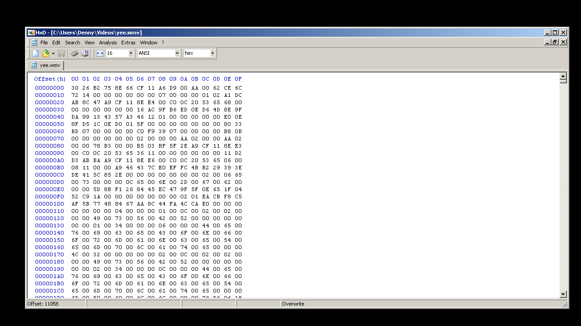This screenshot has width=581, height=326.
Task: Click the 00 column header
Action: (x=75, y=79)
